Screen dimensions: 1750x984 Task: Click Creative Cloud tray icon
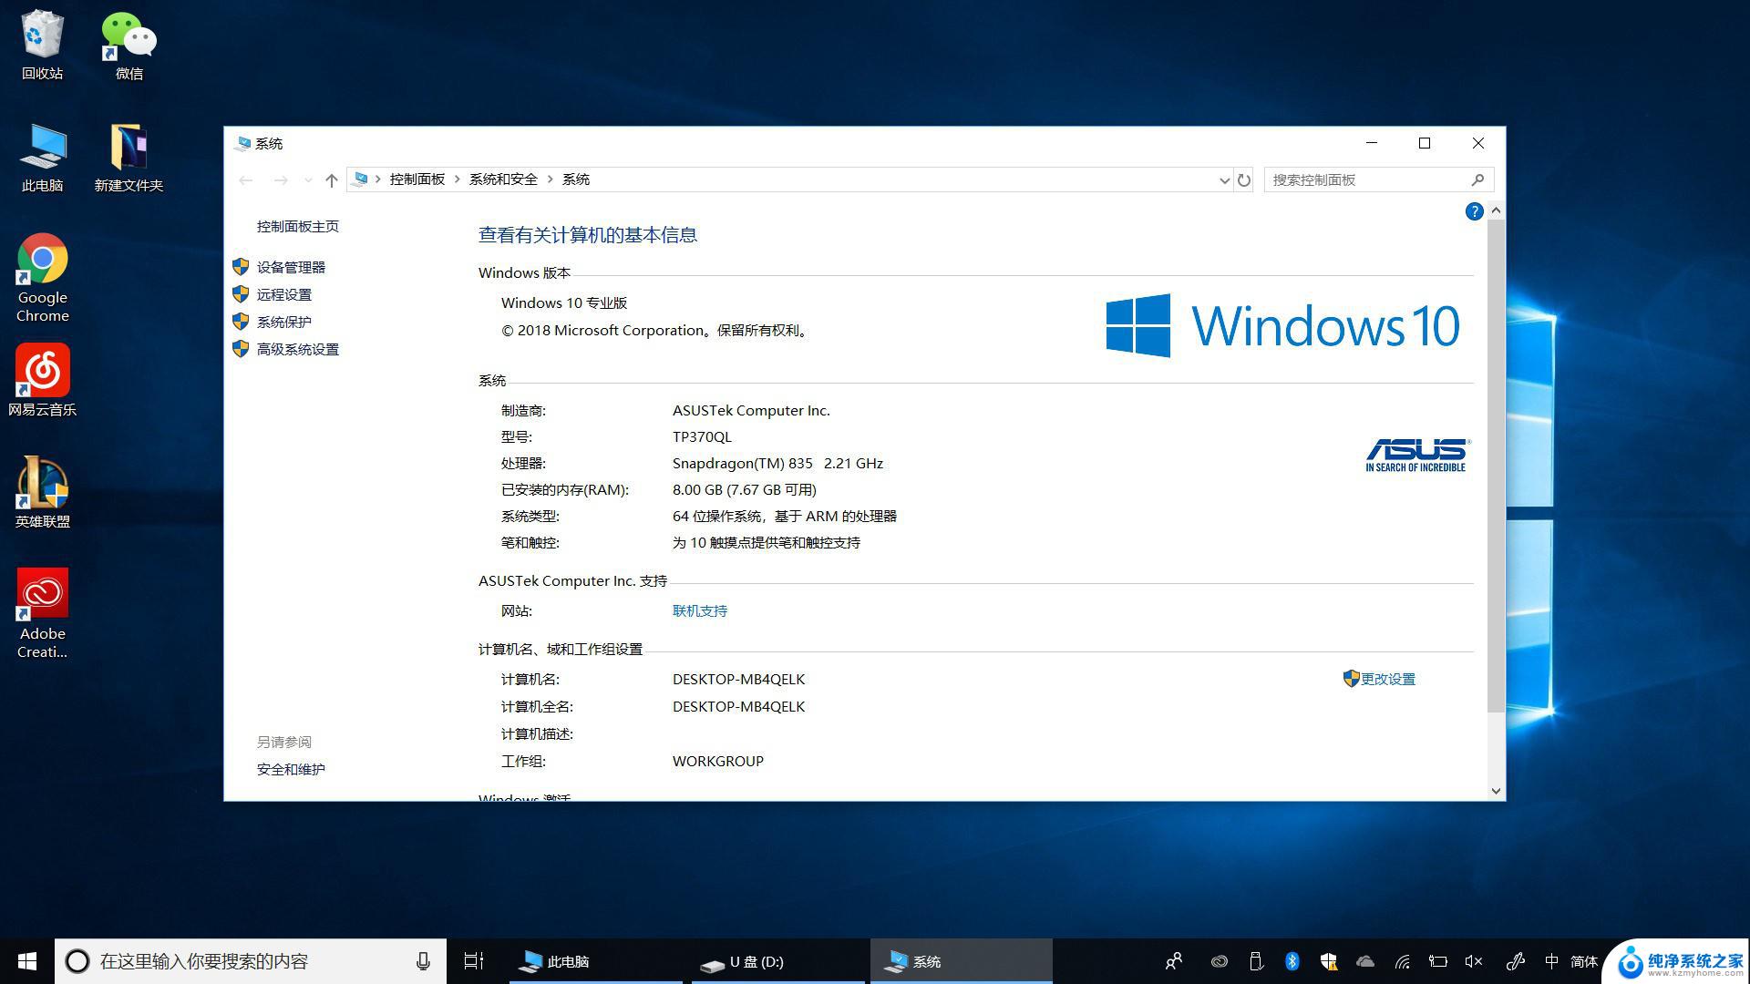click(x=1219, y=961)
